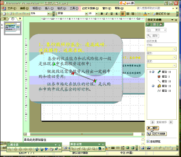Toggle the 3D on/off icon in 3D settings
The height and width of the screenshot is (157, 181).
[x=9, y=149]
